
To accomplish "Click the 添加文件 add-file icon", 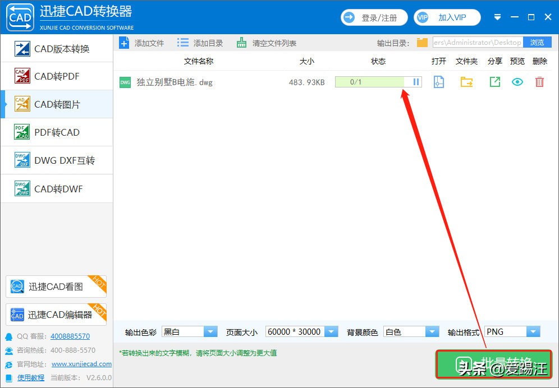I will click(124, 42).
